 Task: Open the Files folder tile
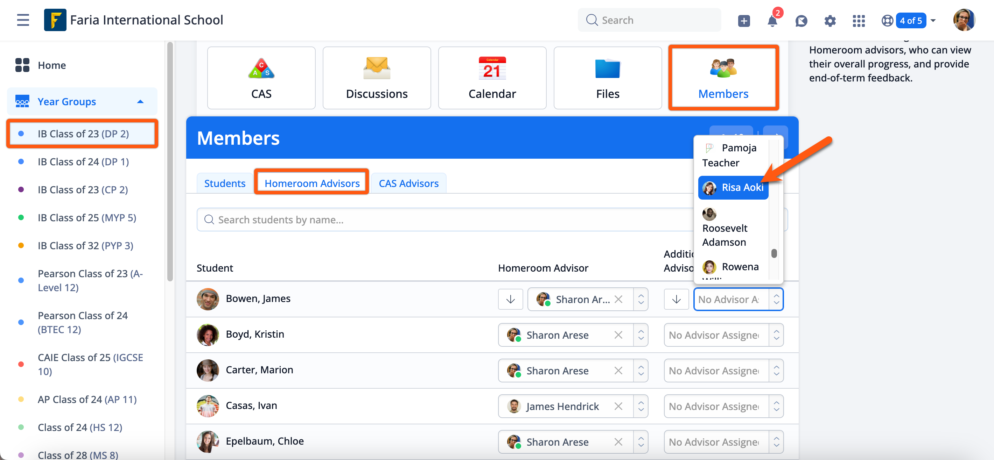click(607, 78)
